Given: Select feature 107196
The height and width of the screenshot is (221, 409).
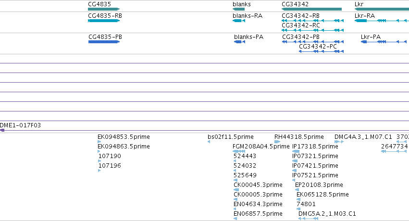Looking at the screenshot, I should pos(110,166).
